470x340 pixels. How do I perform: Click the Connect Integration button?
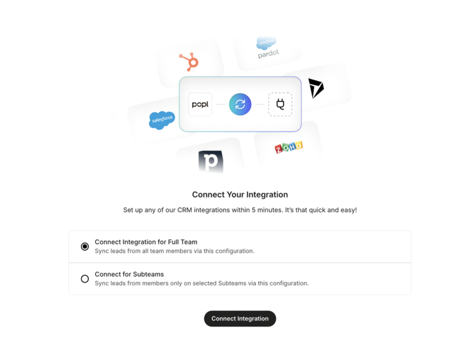tap(240, 319)
